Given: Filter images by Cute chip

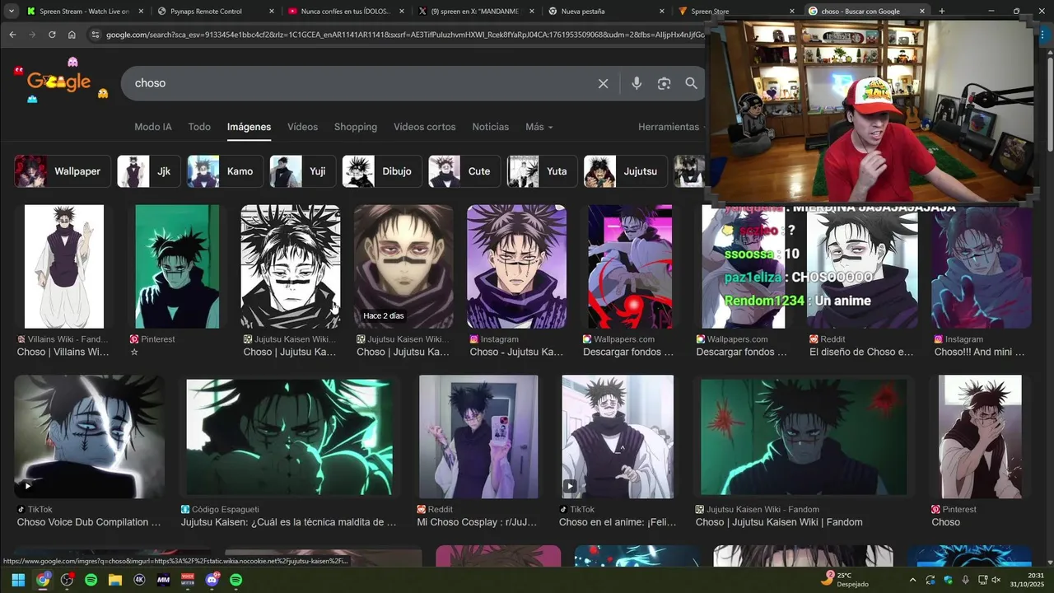Looking at the screenshot, I should point(464,171).
